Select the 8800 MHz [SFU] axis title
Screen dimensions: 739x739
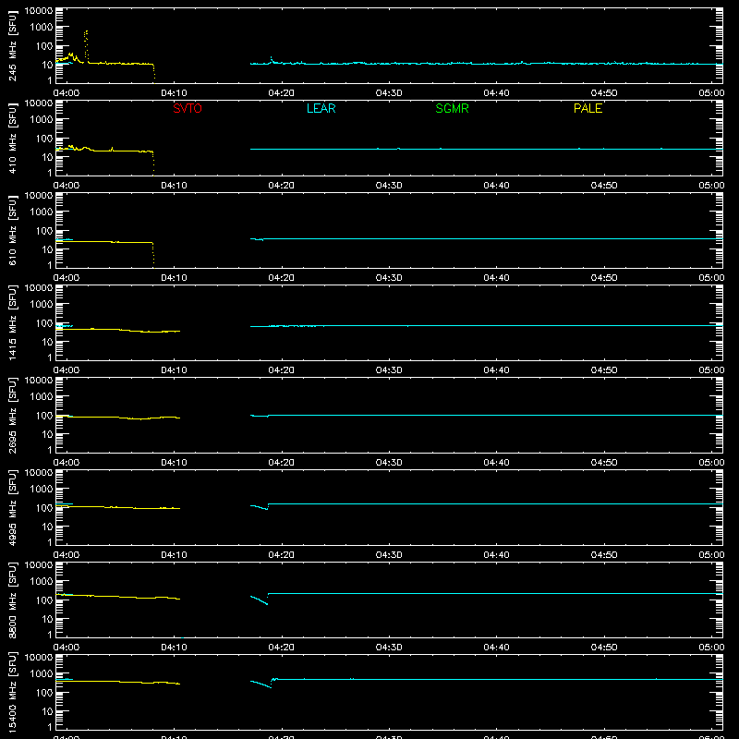13,600
